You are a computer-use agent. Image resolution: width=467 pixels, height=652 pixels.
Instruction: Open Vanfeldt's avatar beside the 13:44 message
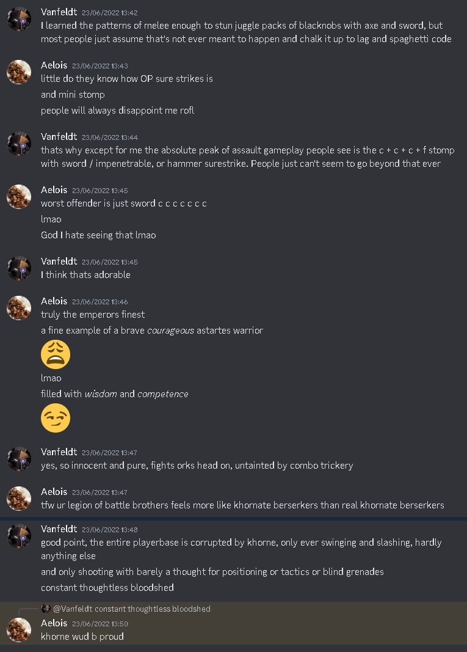(x=19, y=144)
